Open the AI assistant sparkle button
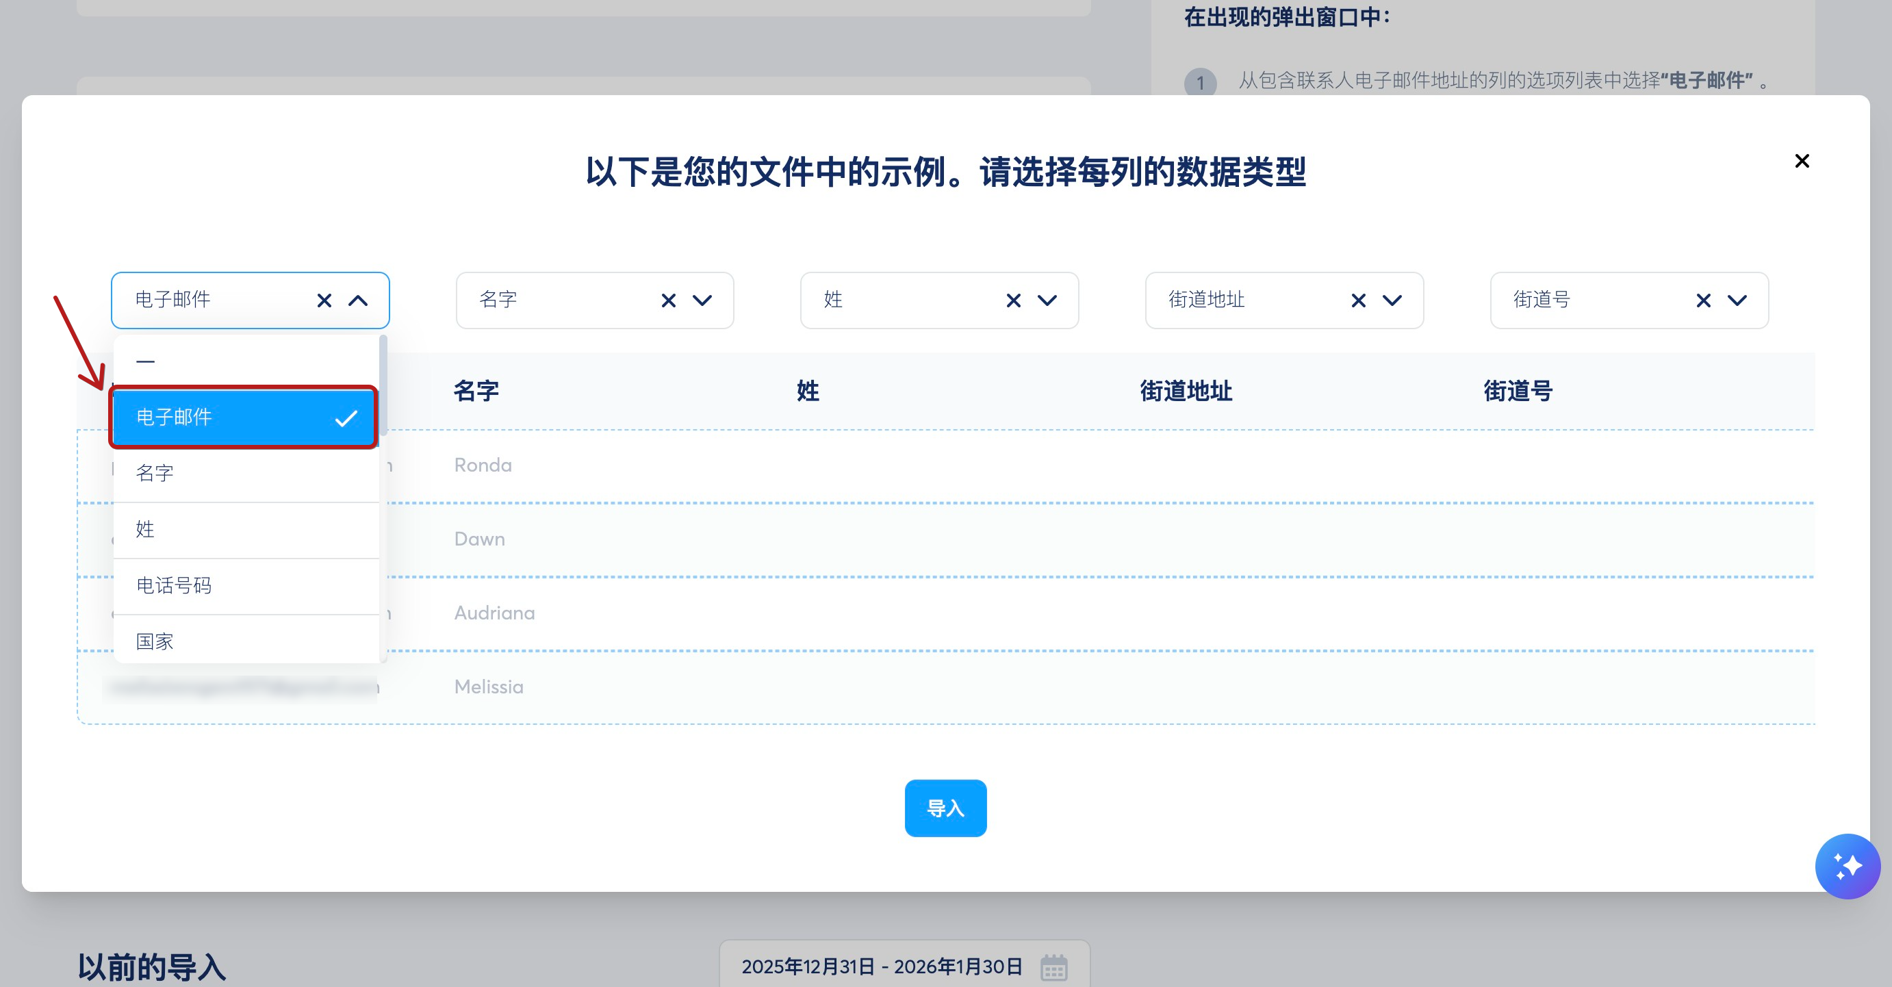Viewport: 1892px width, 987px height. coord(1848,866)
